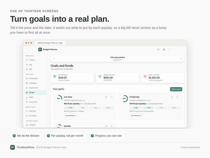
Task: Click Car tires 50% milestone chip
Action: tap(83, 108)
